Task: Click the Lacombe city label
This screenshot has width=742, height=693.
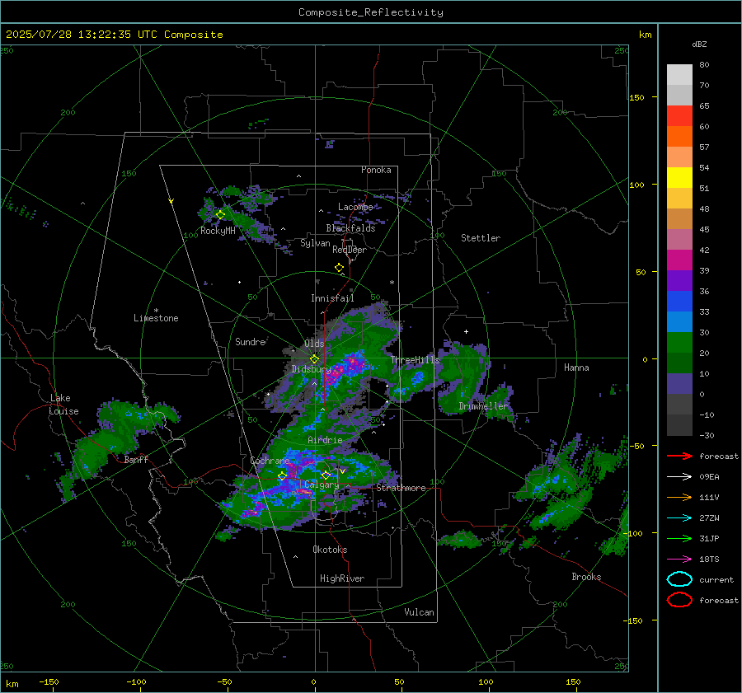Action: [x=355, y=207]
